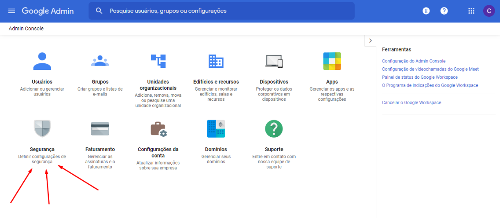Click 'Gerenciar as assinaturas e o faturamento' text

[x=100, y=162]
